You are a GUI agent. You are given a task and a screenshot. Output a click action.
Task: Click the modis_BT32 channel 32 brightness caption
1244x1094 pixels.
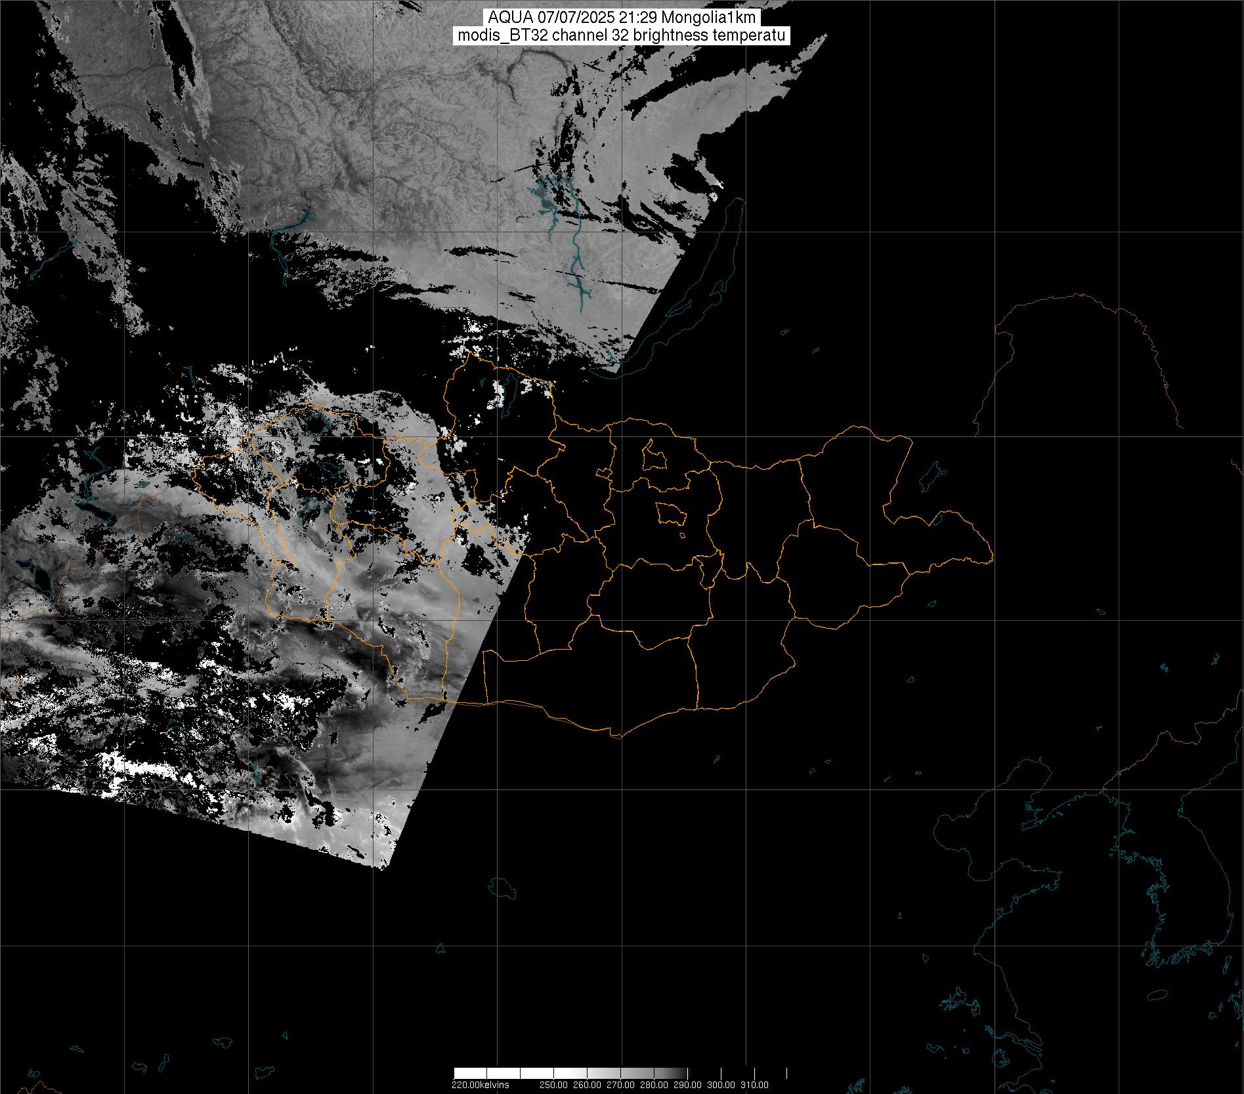622,35
